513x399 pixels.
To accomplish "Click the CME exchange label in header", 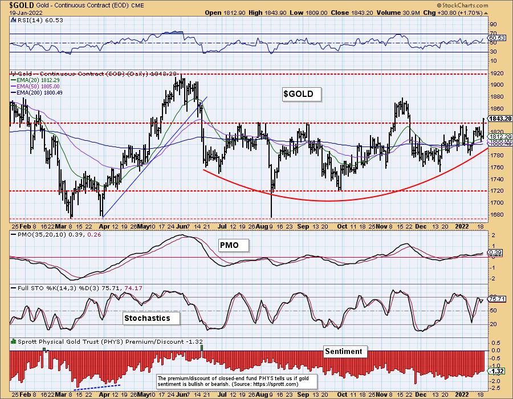I will point(137,6).
